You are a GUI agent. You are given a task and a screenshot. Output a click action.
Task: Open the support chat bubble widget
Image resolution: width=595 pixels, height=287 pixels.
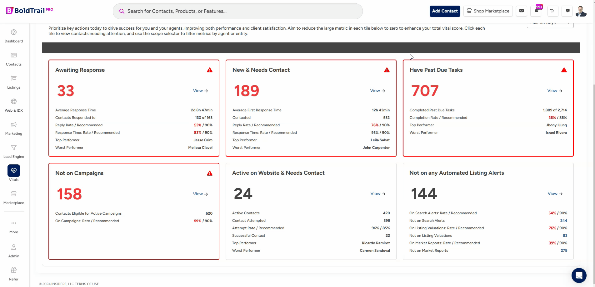579,275
